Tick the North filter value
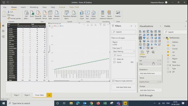 (x=115, y=62)
